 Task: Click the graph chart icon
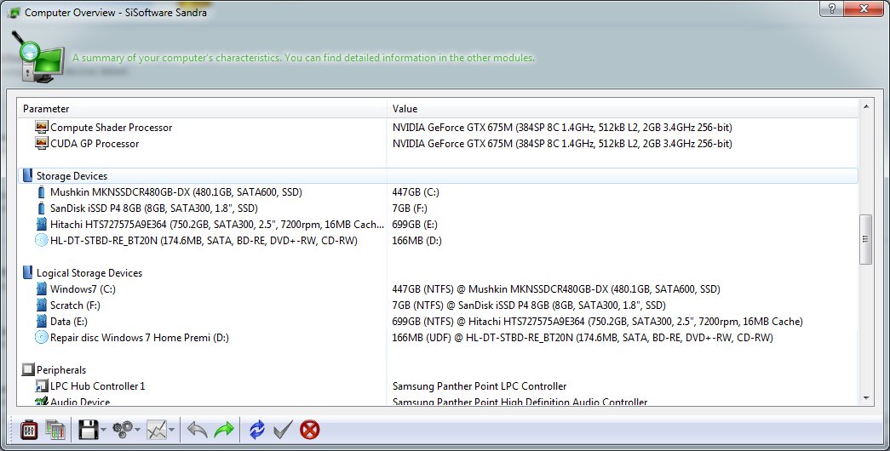point(156,430)
